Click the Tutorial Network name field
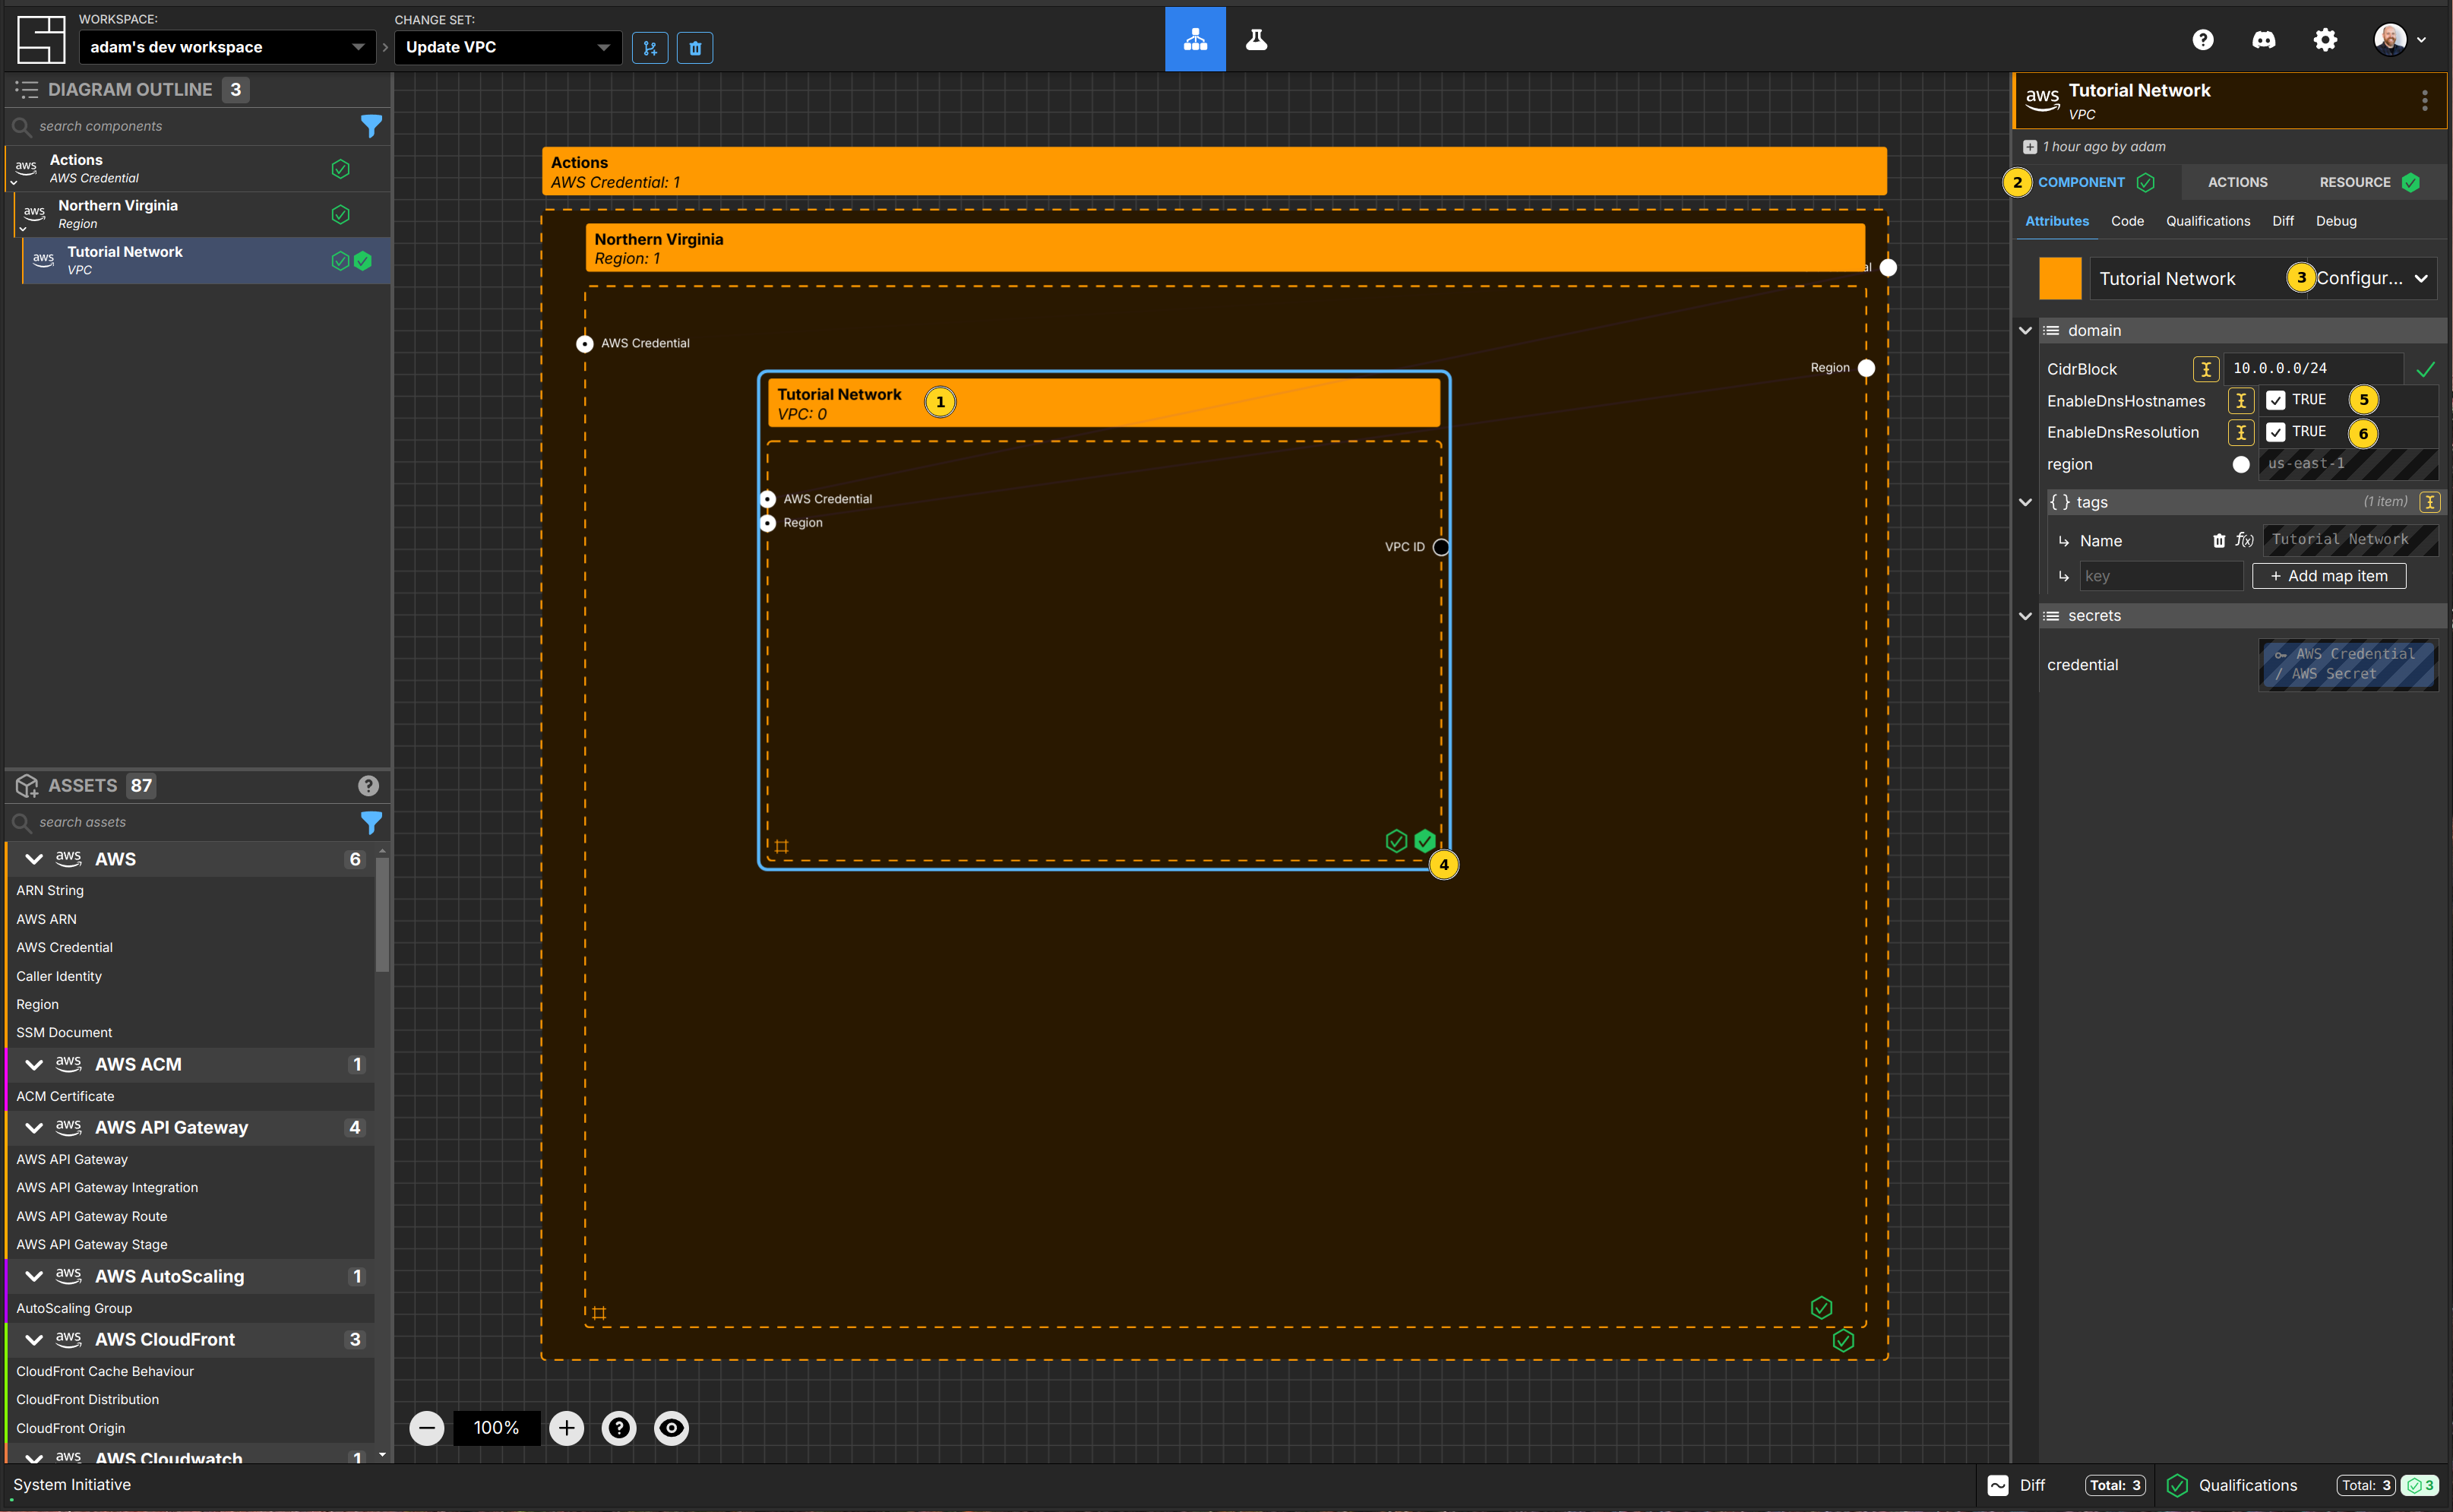 2195,279
